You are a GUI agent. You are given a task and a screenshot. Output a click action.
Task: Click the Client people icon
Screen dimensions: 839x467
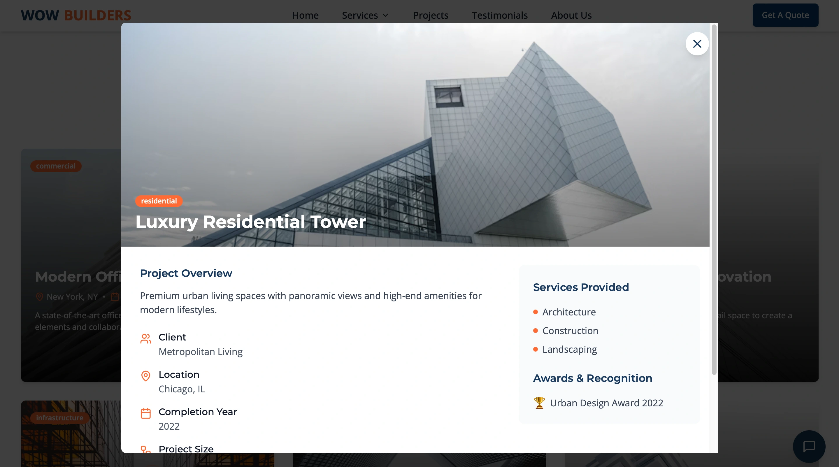point(145,338)
